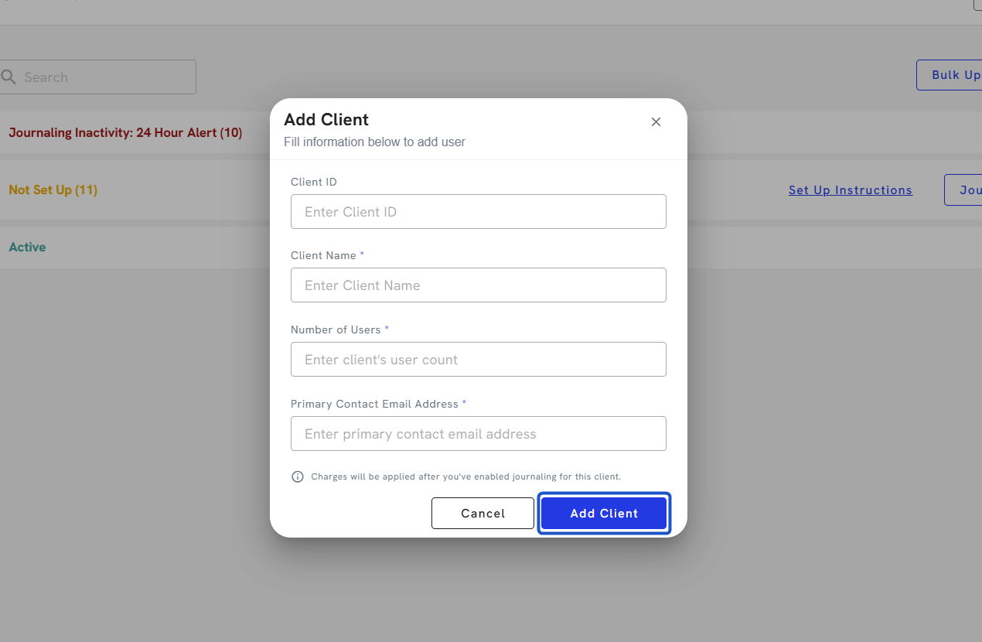The height and width of the screenshot is (642, 982).
Task: Click the info icon beside charges note
Action: coord(298,476)
